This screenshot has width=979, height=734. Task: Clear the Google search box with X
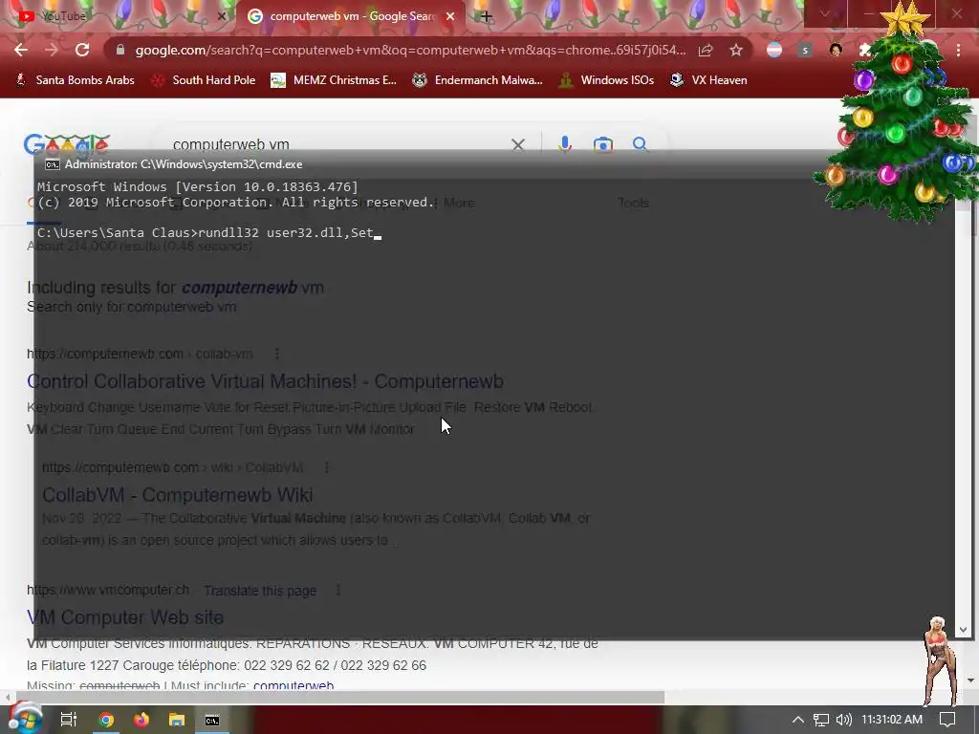tap(517, 145)
